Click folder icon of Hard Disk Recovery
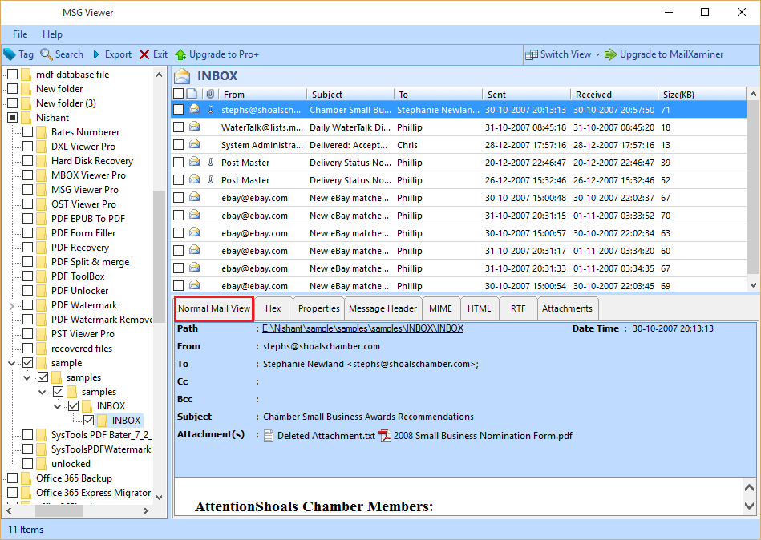761x540 pixels. pos(42,161)
